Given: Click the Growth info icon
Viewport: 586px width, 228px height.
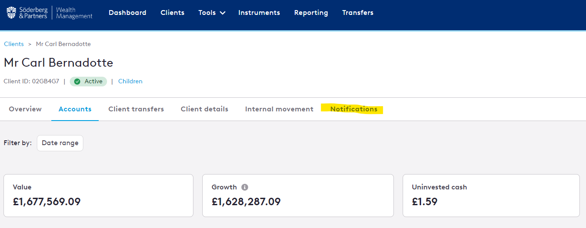Looking at the screenshot, I should click(x=245, y=187).
